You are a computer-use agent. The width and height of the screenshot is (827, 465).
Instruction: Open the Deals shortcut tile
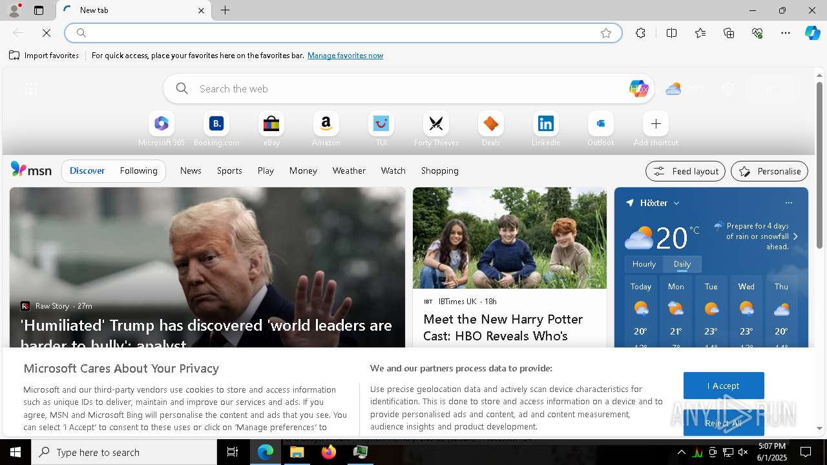pos(491,129)
